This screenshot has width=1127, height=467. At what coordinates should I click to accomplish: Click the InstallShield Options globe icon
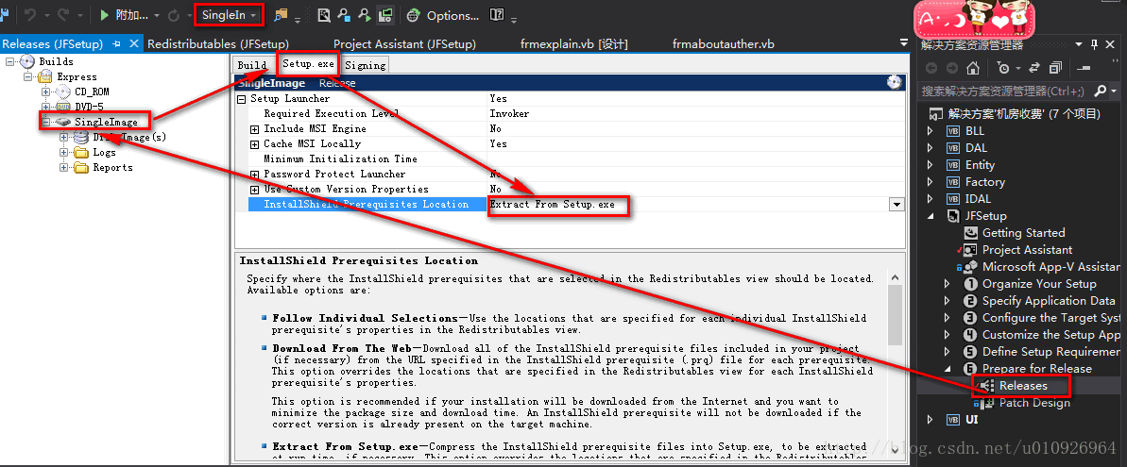click(413, 15)
